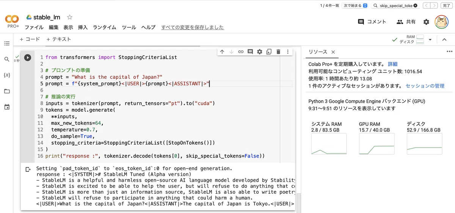Screen dimensions: 455x213
Task: Open the table of contents sidebar icon
Action: [x=6, y=43]
